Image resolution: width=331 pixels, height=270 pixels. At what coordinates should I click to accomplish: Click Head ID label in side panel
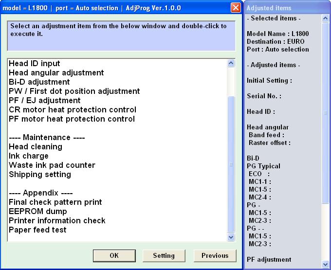click(x=261, y=112)
